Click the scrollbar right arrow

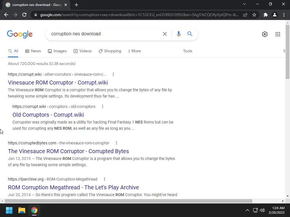pos(283,201)
